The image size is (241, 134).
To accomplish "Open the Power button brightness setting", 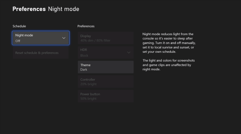I will pos(106,96).
